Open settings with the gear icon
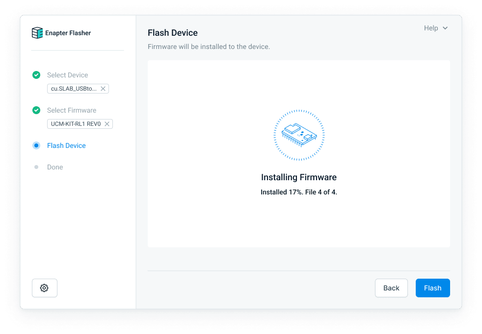This screenshot has height=334, width=482. (45, 288)
